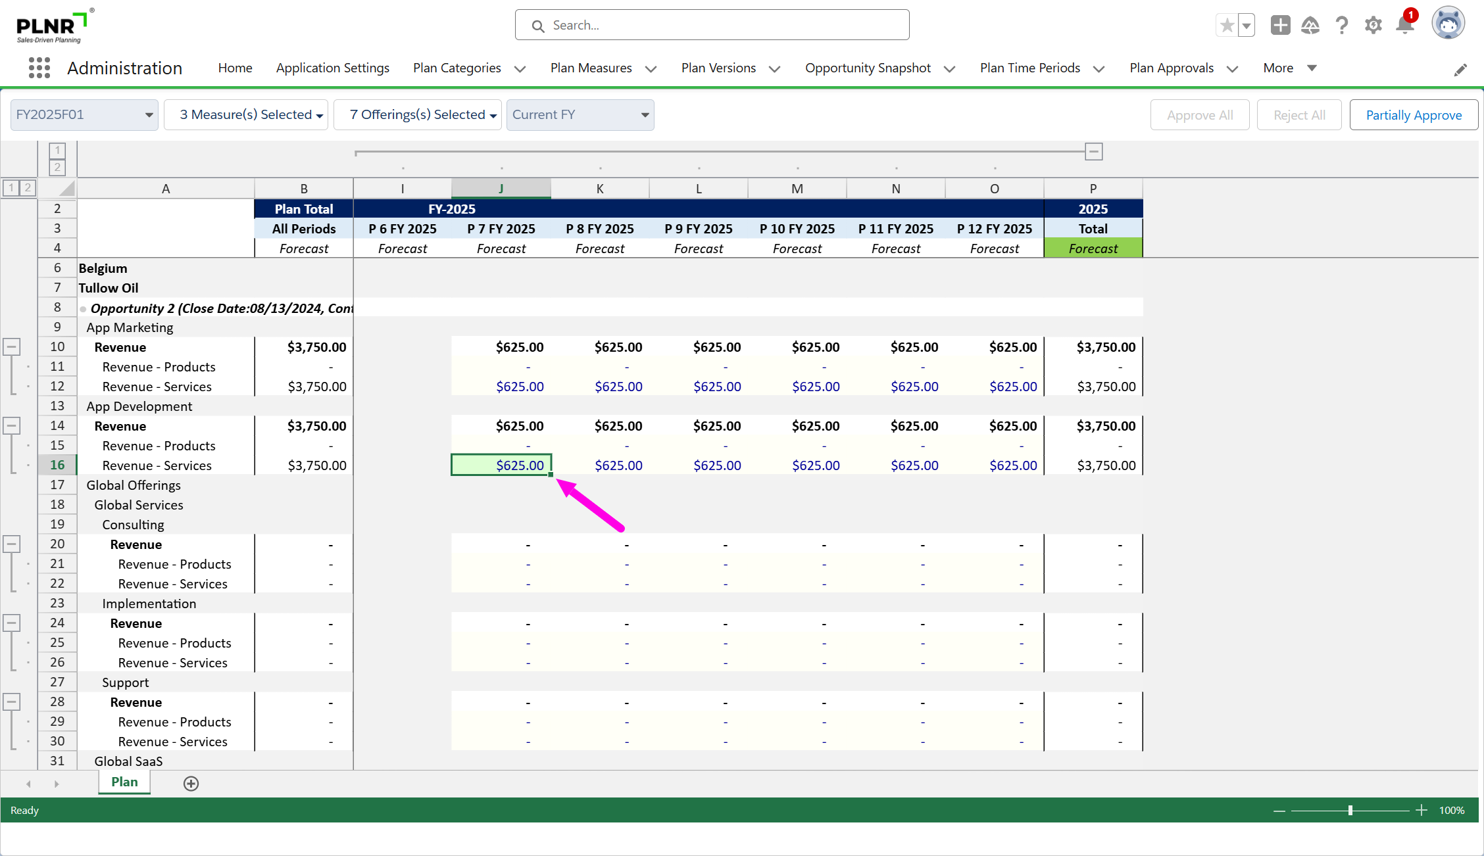Image resolution: width=1484 pixels, height=856 pixels.
Task: Click the zoom slider handle
Action: coord(1350,810)
